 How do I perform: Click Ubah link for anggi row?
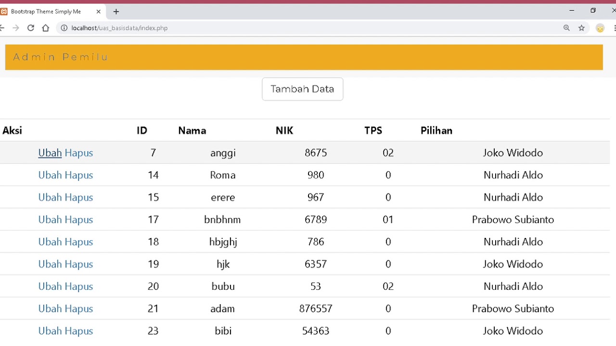[50, 153]
